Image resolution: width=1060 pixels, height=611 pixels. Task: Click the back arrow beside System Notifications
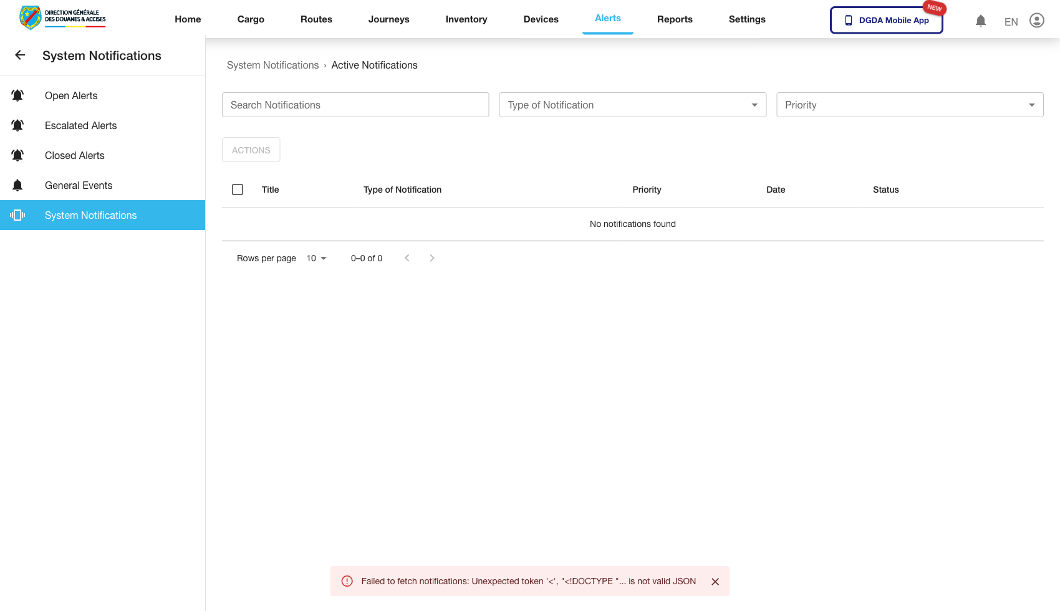click(x=19, y=55)
